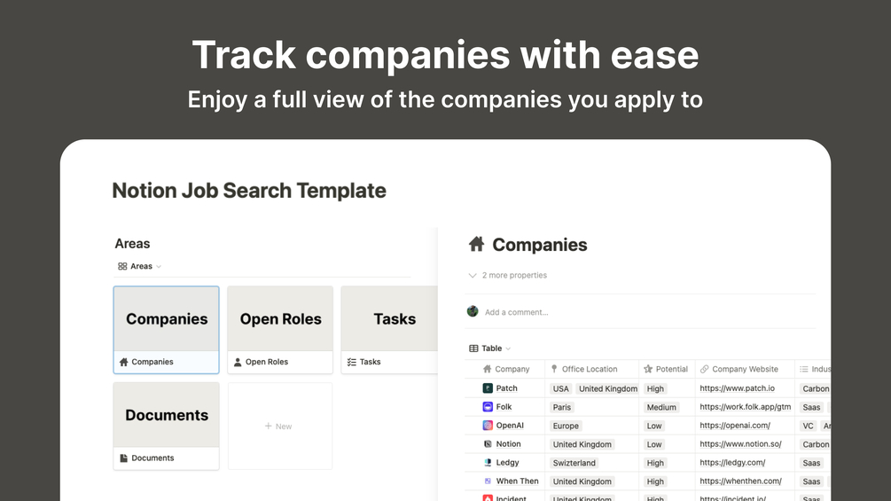This screenshot has width=891, height=501.
Task: Click the pin icon in the Office Location header
Action: (554, 369)
